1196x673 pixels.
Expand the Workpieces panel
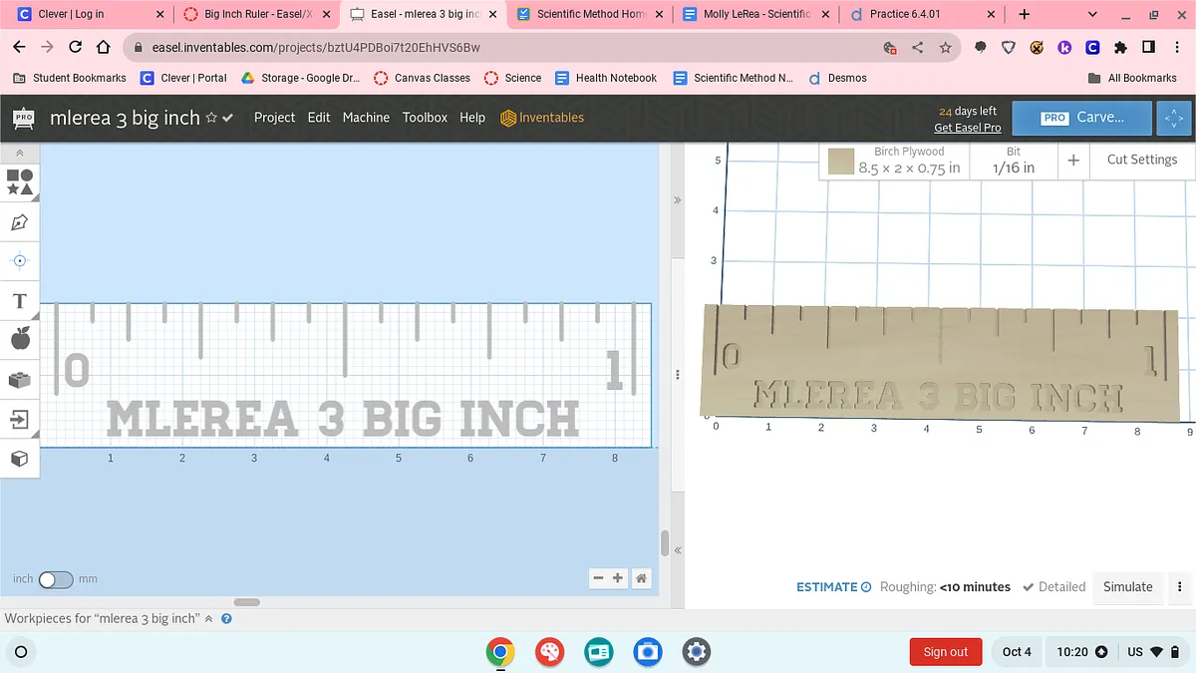tap(209, 619)
